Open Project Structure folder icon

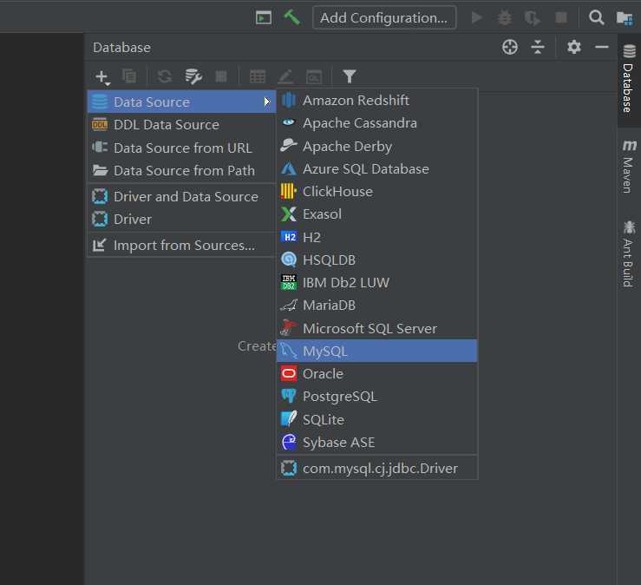coord(625,17)
